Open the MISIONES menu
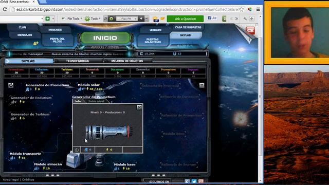The height and width of the screenshot is (185, 329). click(55, 30)
